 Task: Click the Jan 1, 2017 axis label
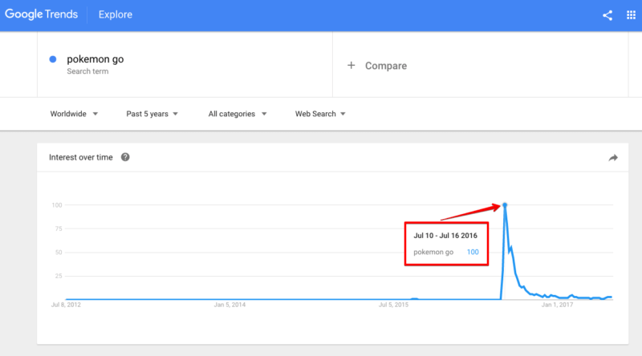tap(557, 305)
